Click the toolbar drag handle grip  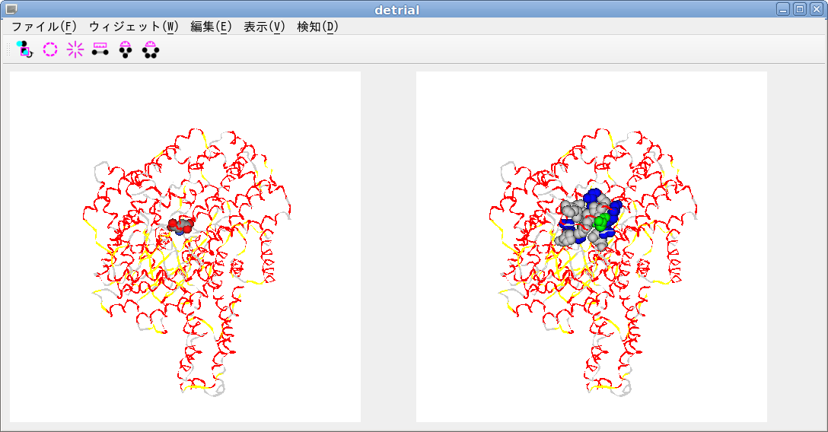pos(9,49)
